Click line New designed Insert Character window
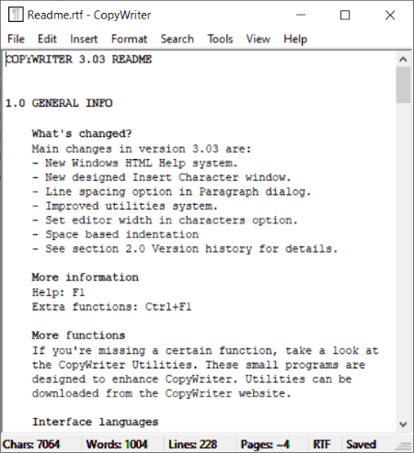 [162, 177]
